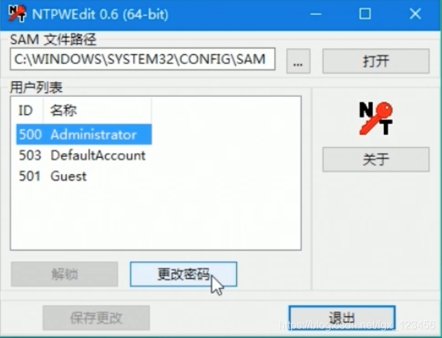Image resolution: width=442 pixels, height=338 pixels.
Task: Minimize the NTPWEdit window
Action: tap(316, 14)
